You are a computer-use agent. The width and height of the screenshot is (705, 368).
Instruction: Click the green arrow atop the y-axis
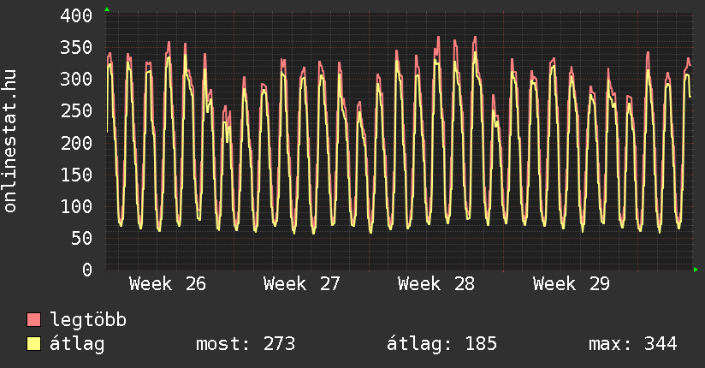[x=107, y=9]
